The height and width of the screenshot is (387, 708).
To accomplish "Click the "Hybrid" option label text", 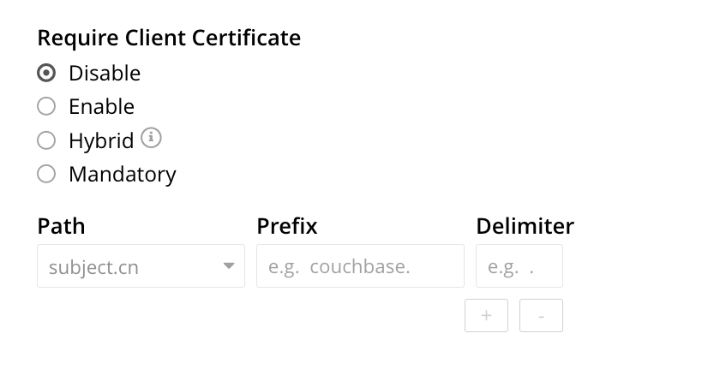I will [x=101, y=140].
